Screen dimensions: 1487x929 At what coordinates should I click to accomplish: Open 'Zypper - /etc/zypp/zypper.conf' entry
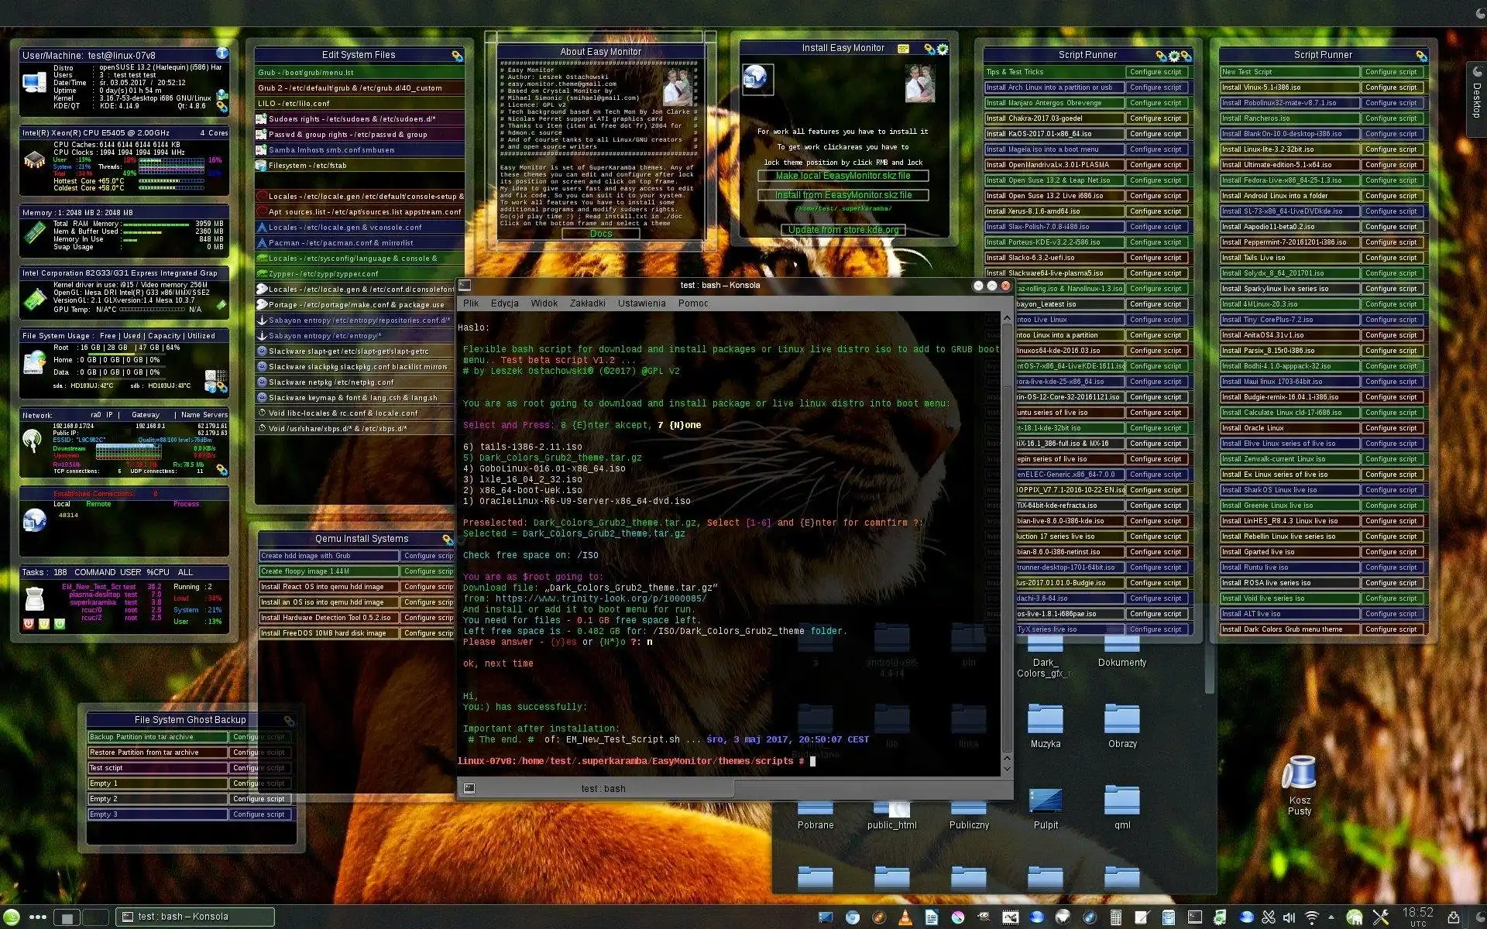coord(360,273)
